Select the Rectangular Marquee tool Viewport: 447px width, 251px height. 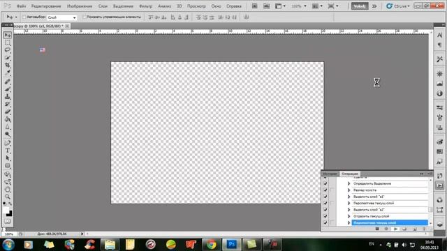pyautogui.click(x=8, y=43)
